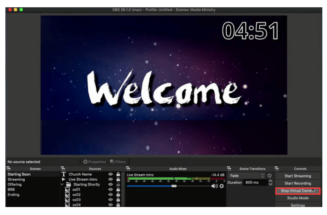Hide the ss03 source

pos(110,200)
